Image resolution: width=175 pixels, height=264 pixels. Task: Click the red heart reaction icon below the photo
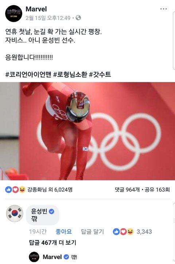[x=15, y=190]
